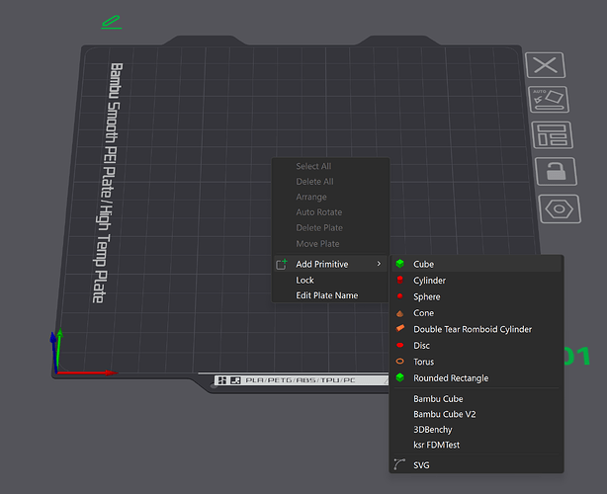Insert the ksr FDMTest model

[477, 445]
